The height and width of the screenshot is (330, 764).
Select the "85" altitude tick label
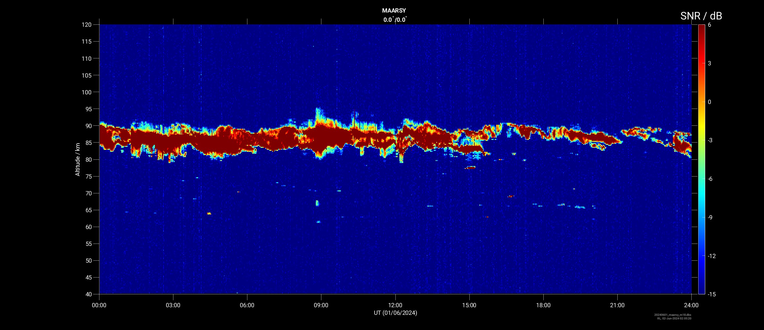click(88, 143)
